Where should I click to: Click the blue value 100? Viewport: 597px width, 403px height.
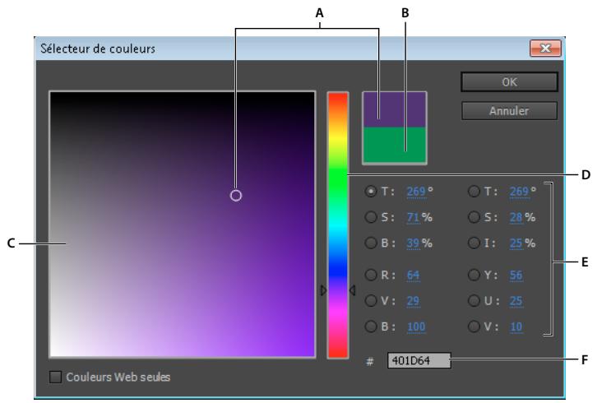pos(416,327)
